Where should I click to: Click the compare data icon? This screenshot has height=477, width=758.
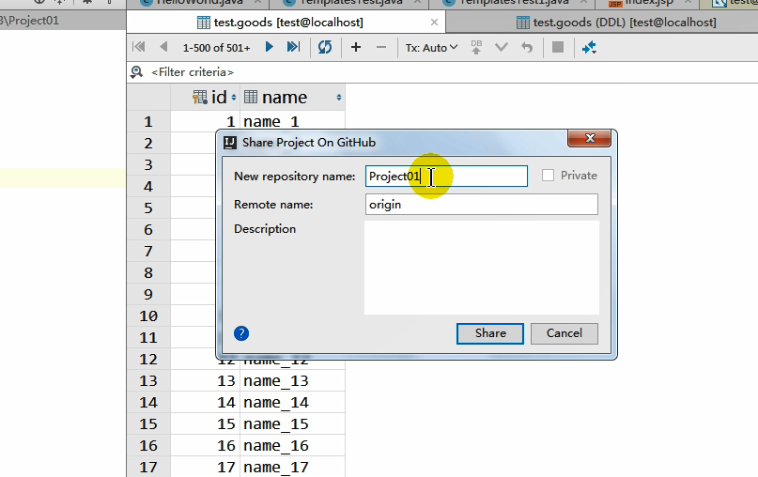(x=589, y=47)
